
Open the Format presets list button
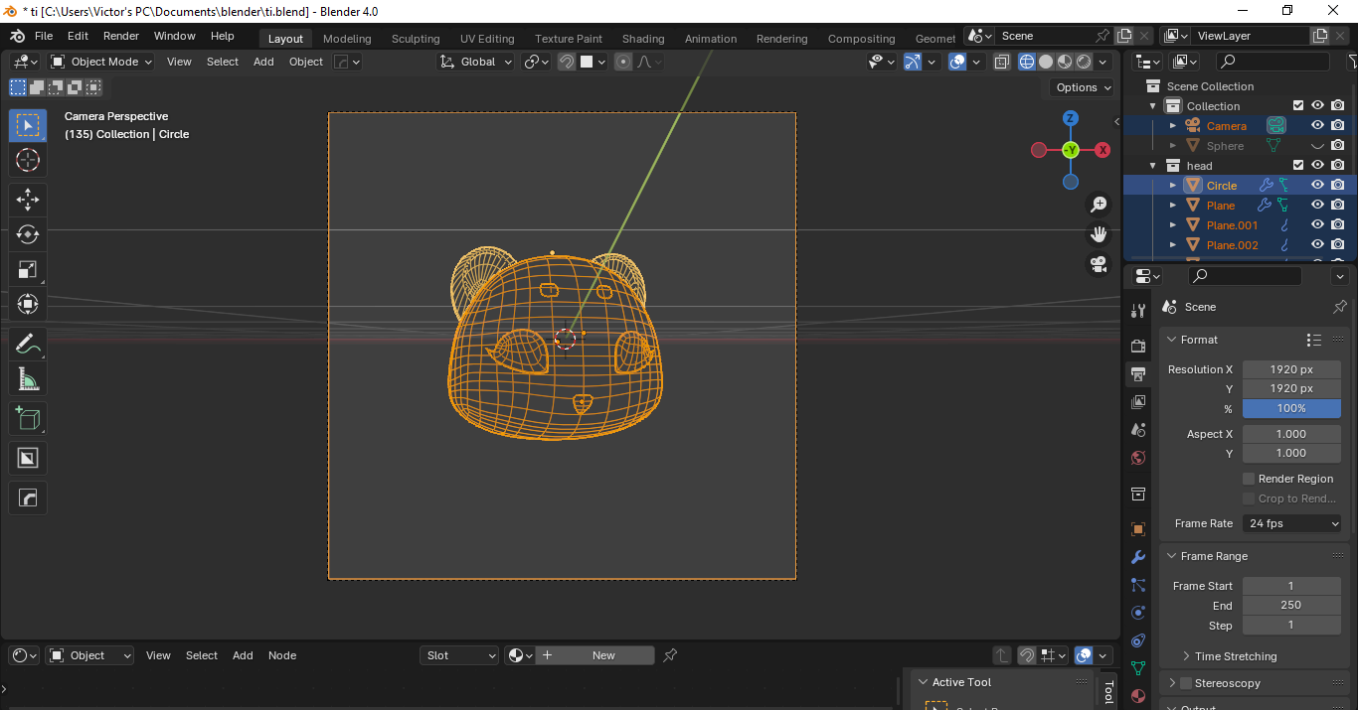pos(1313,340)
